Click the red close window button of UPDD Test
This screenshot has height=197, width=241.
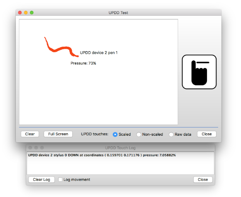[20, 12]
